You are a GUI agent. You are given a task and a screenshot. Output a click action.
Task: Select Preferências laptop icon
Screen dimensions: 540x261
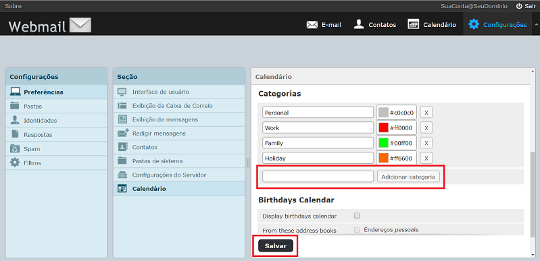(15, 92)
